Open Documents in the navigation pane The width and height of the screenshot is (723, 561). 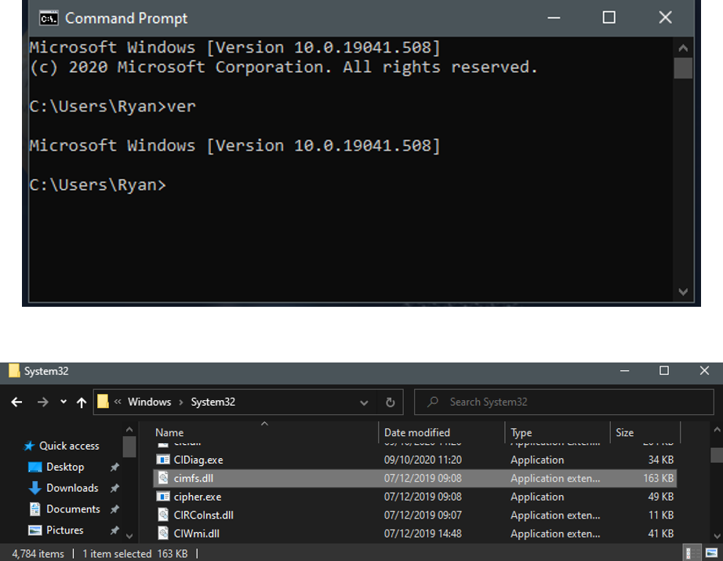(x=73, y=509)
